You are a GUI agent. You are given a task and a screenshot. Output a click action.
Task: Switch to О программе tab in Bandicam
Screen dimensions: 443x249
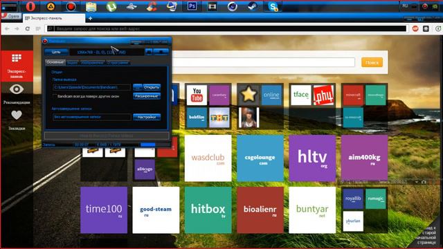tap(118, 62)
